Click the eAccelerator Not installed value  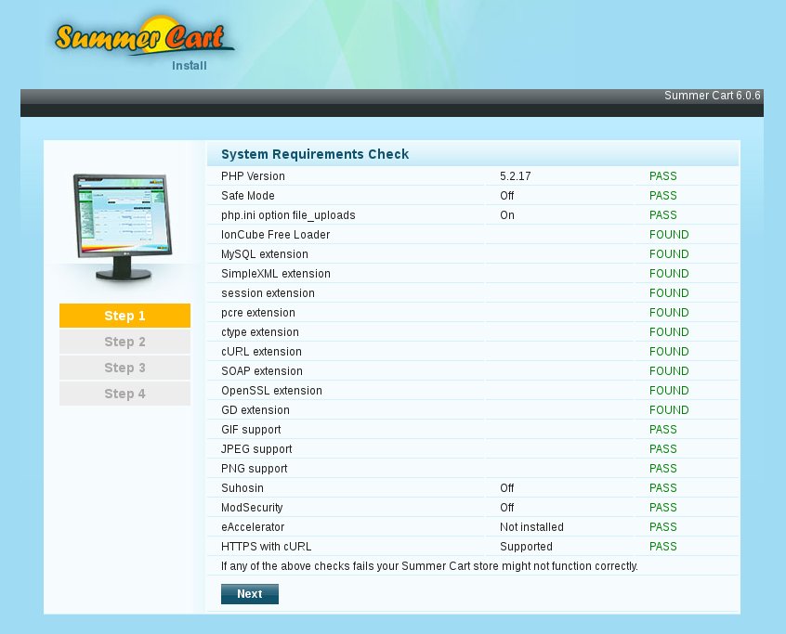[x=531, y=527]
